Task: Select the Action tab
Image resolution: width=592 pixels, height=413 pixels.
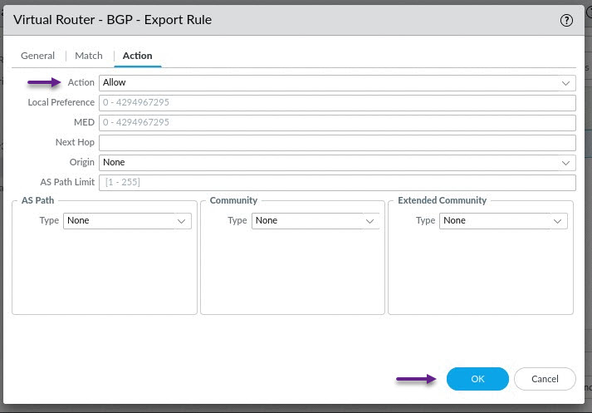Action: point(138,56)
